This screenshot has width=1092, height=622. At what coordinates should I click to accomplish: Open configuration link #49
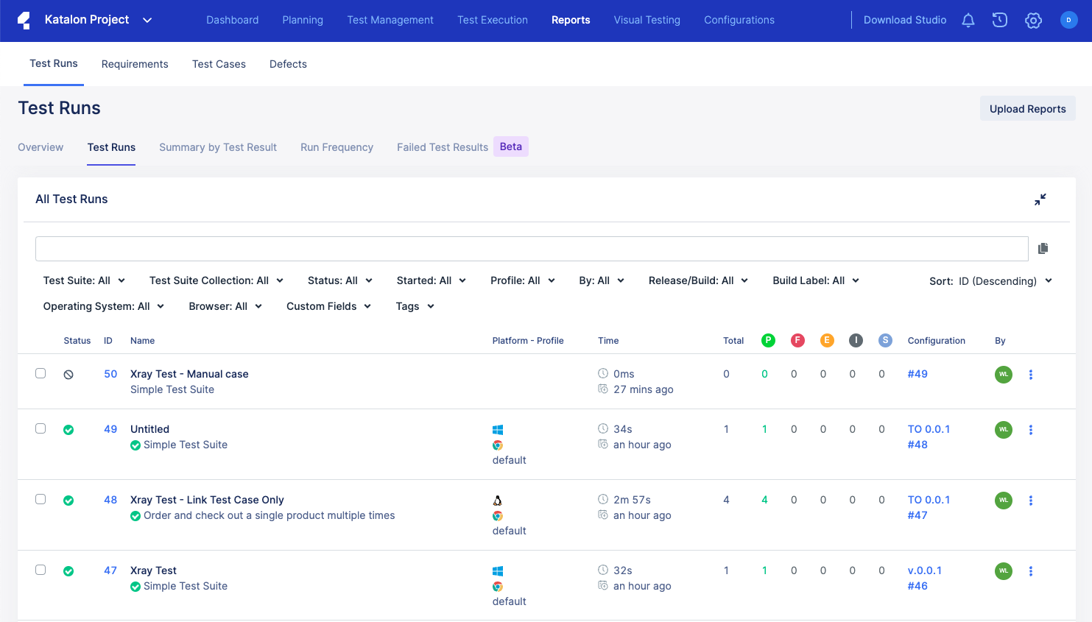click(x=917, y=374)
